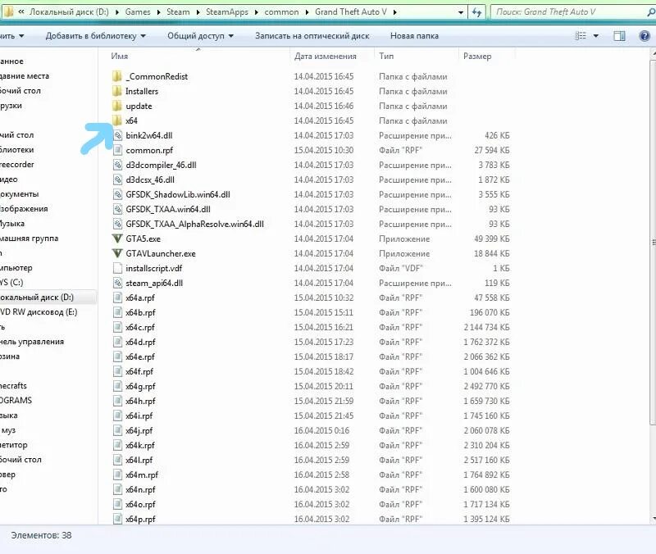Sort by the Имя column header

click(x=120, y=56)
